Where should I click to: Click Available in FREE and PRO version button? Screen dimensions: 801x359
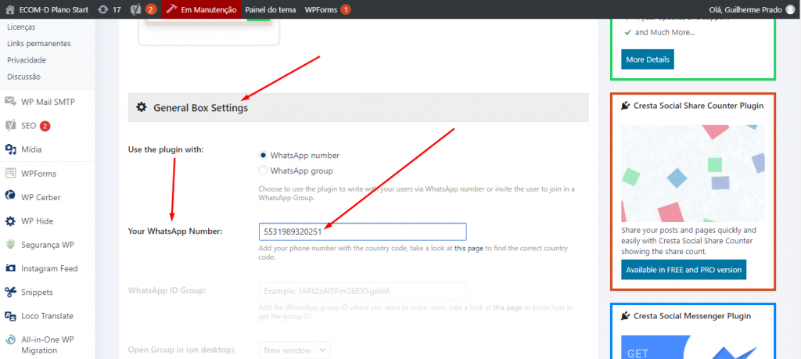tap(684, 270)
